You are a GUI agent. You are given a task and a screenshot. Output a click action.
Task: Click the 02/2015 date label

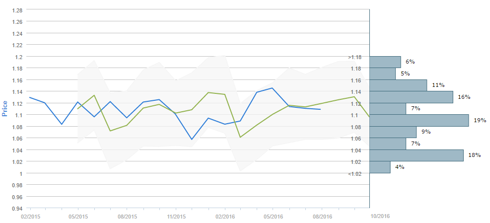tap(29, 217)
